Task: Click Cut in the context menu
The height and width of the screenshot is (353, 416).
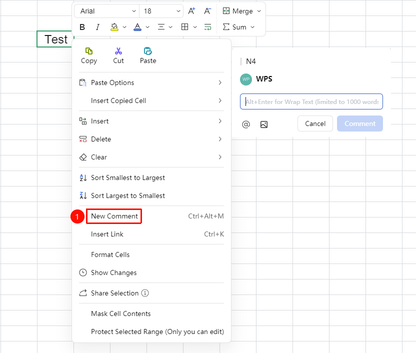Action: click(x=118, y=55)
